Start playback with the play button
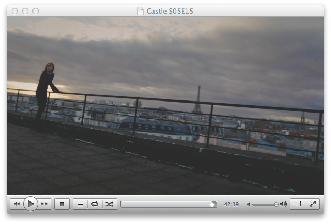Viewport: 331px width, 224px height. coord(30,204)
